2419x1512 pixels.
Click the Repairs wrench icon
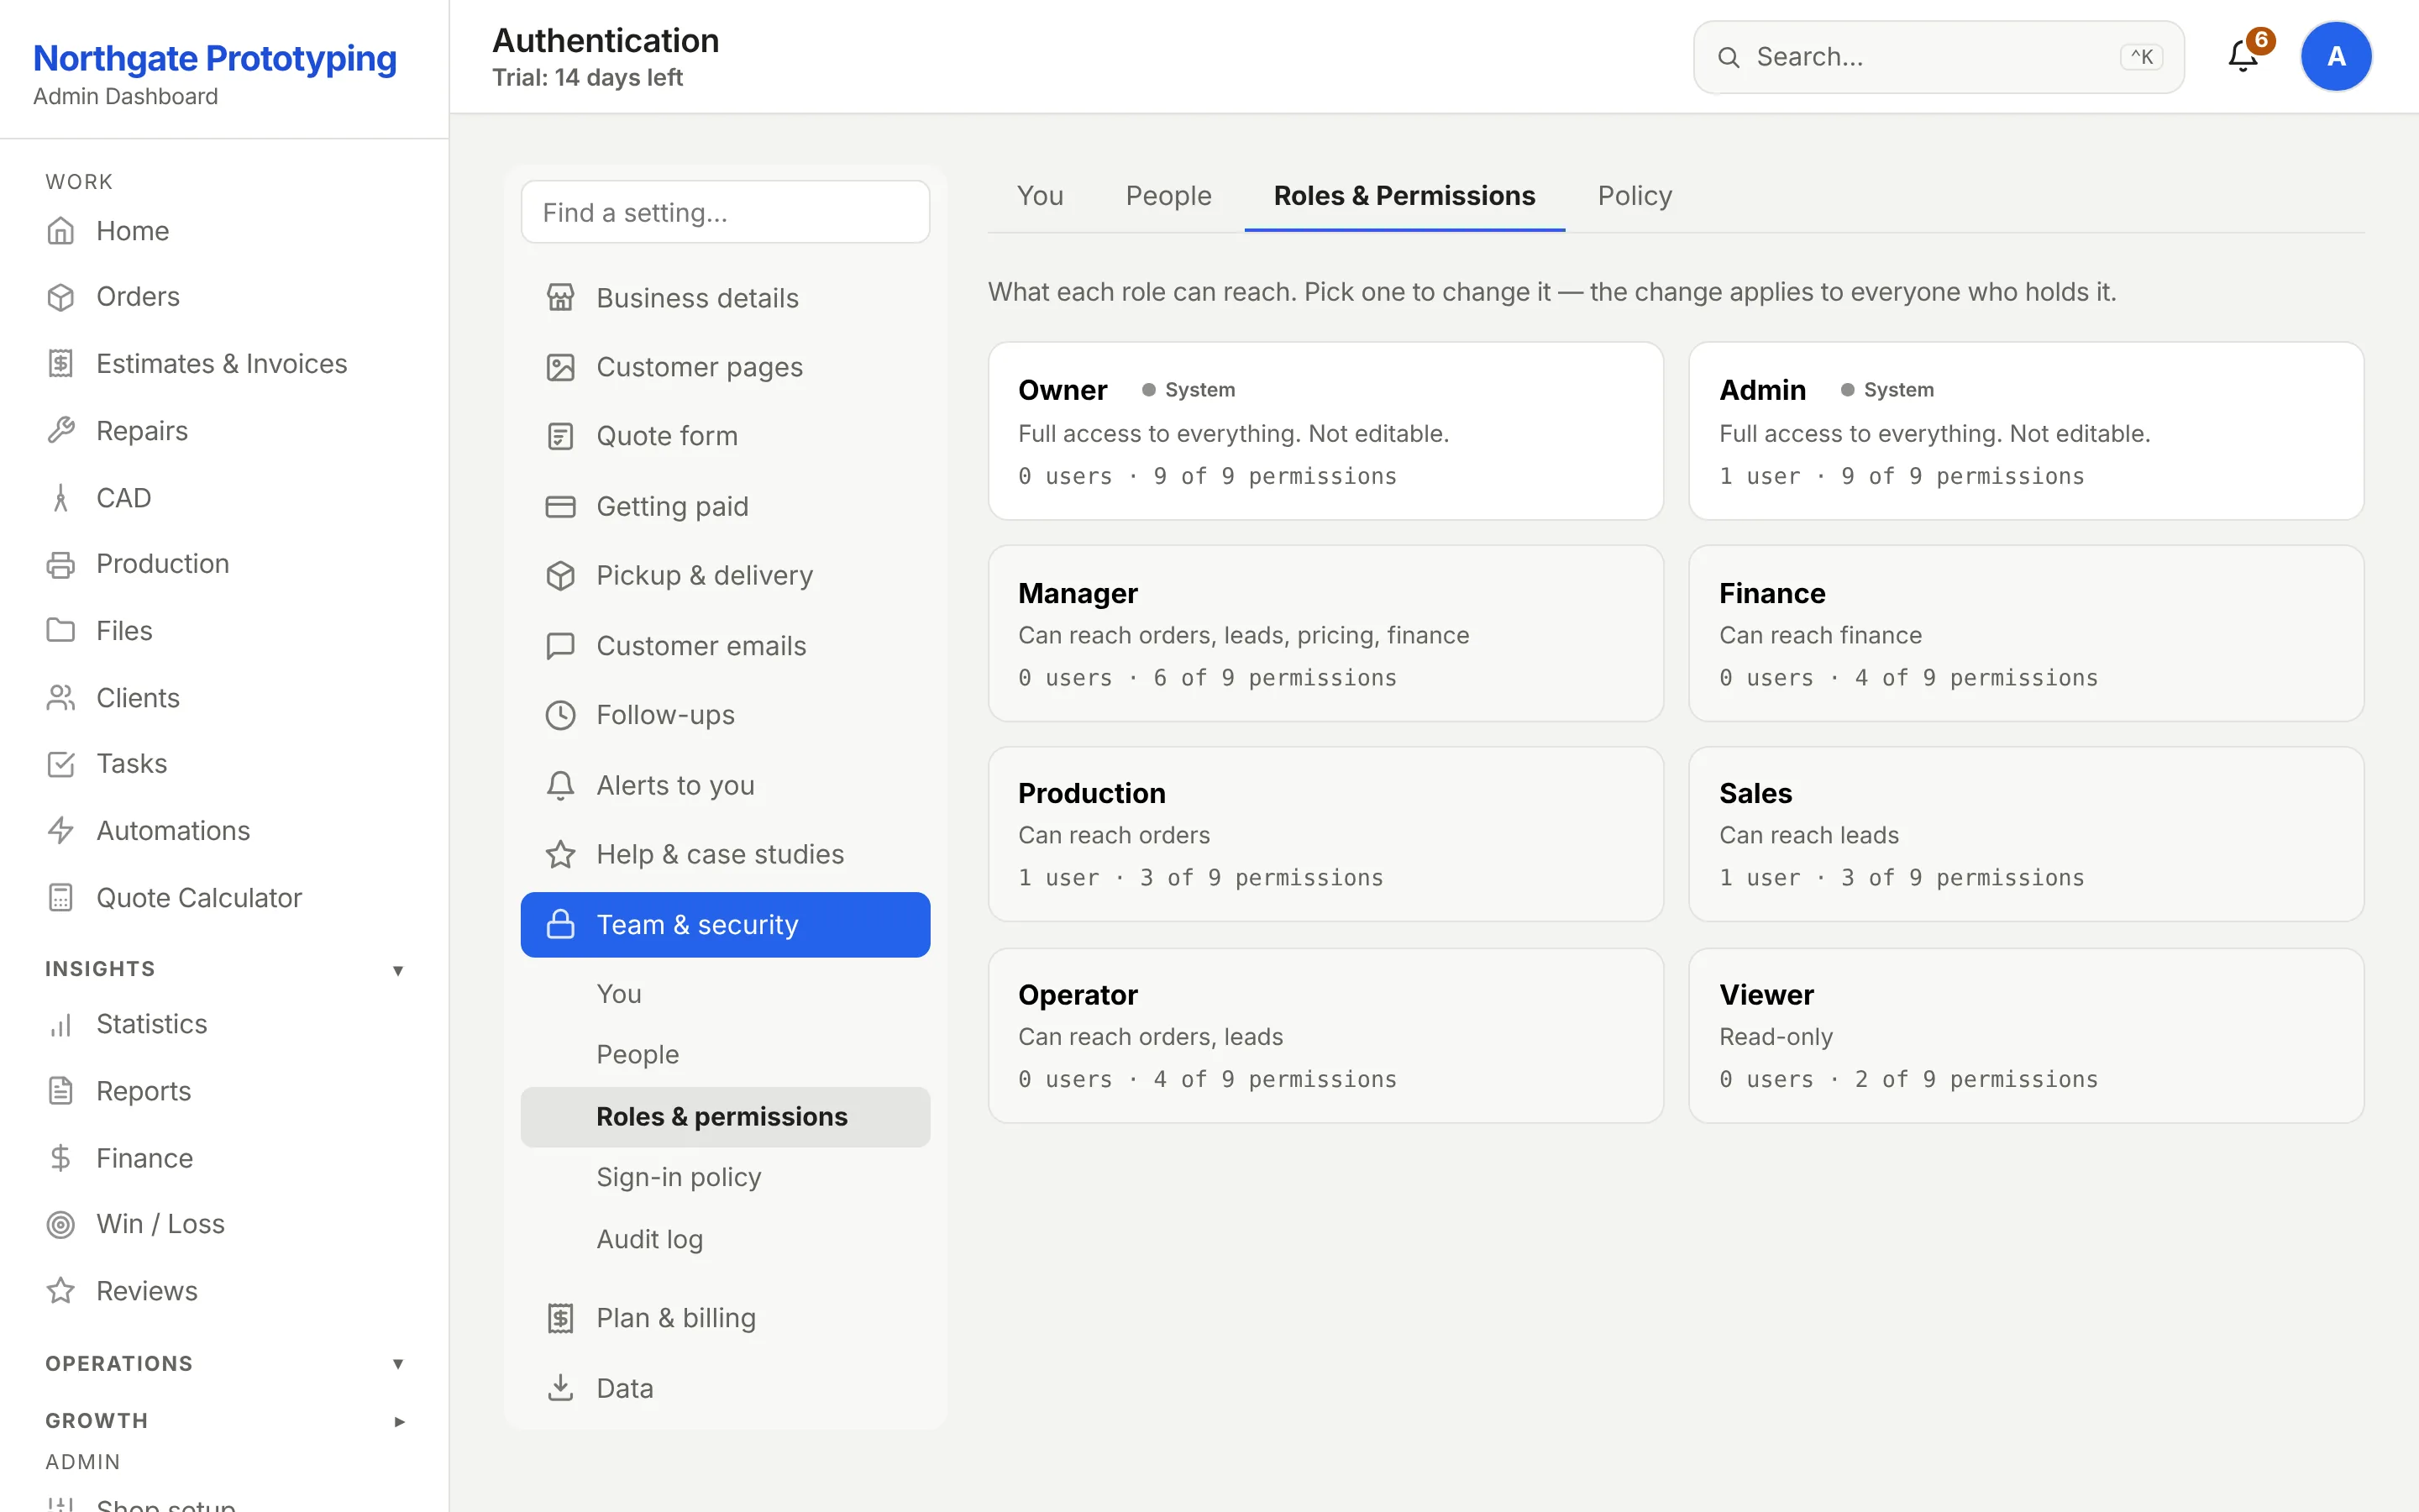(61, 431)
